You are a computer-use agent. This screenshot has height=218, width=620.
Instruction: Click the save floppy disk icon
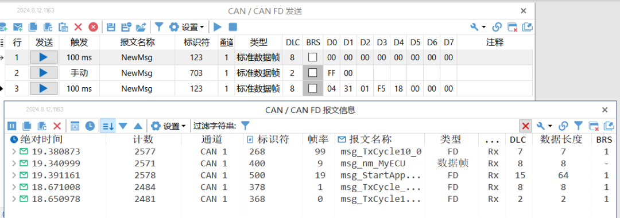(x=111, y=27)
